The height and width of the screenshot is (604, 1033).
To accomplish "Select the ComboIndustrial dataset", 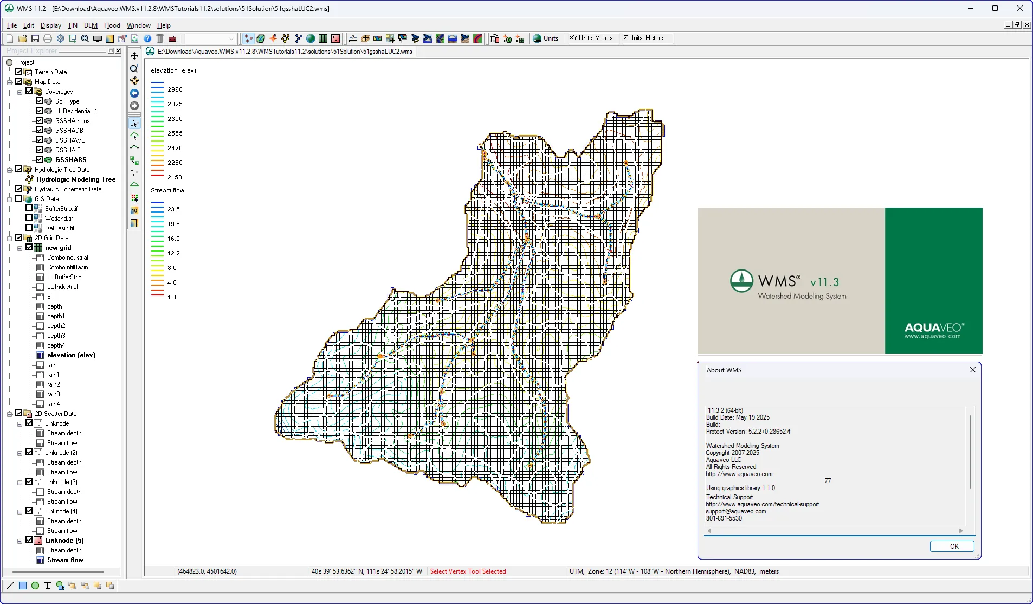I will (67, 258).
